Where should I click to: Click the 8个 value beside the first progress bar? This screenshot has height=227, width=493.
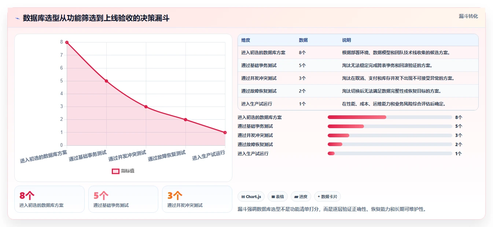459,118
